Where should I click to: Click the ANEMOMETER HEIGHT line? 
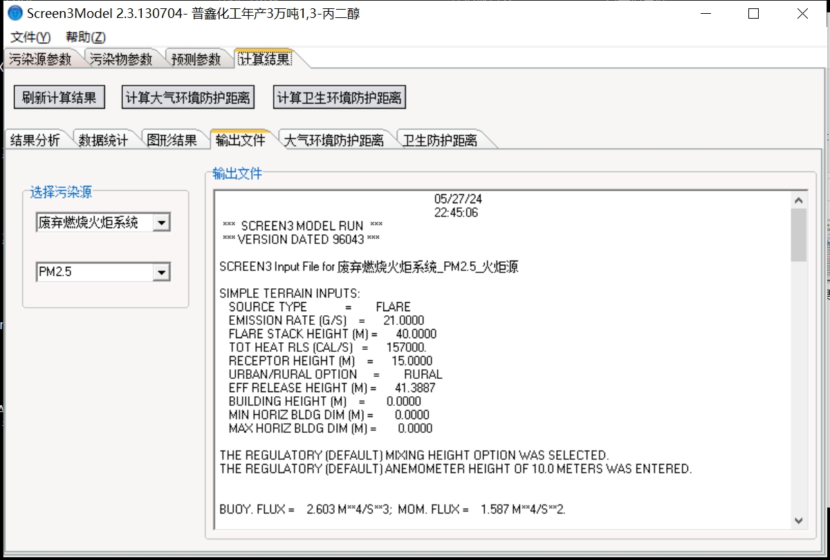pyautogui.click(x=456, y=469)
